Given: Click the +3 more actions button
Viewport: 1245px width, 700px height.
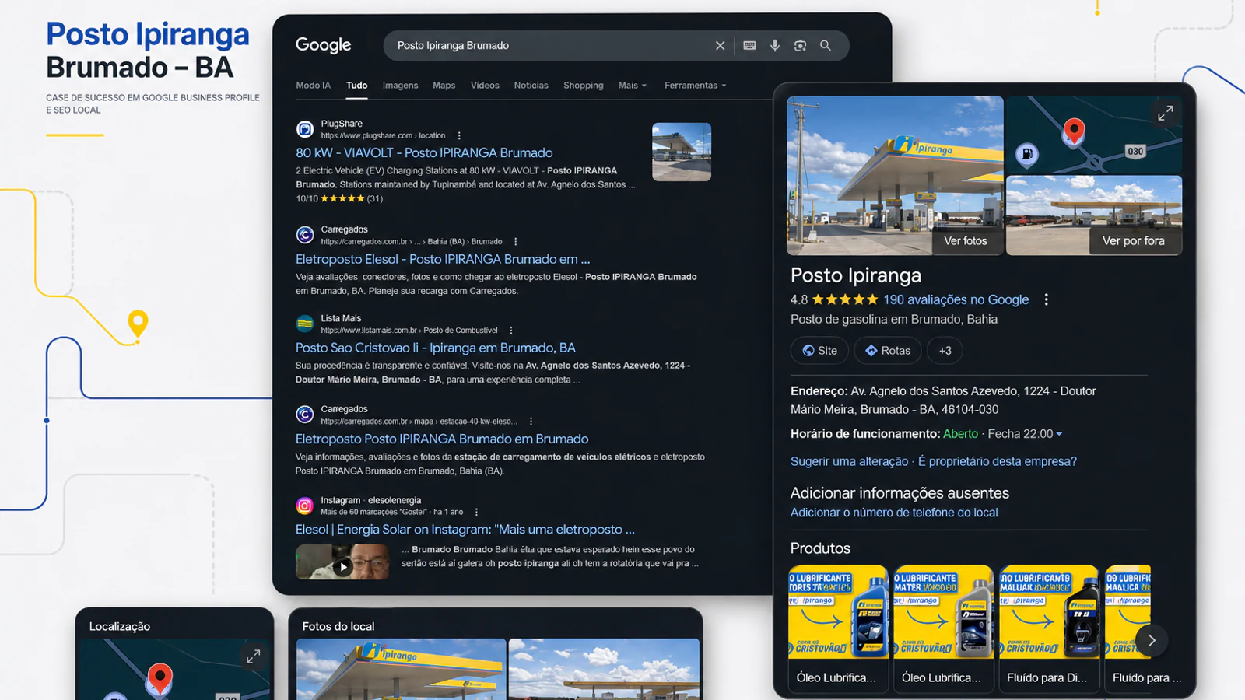Looking at the screenshot, I should (945, 351).
